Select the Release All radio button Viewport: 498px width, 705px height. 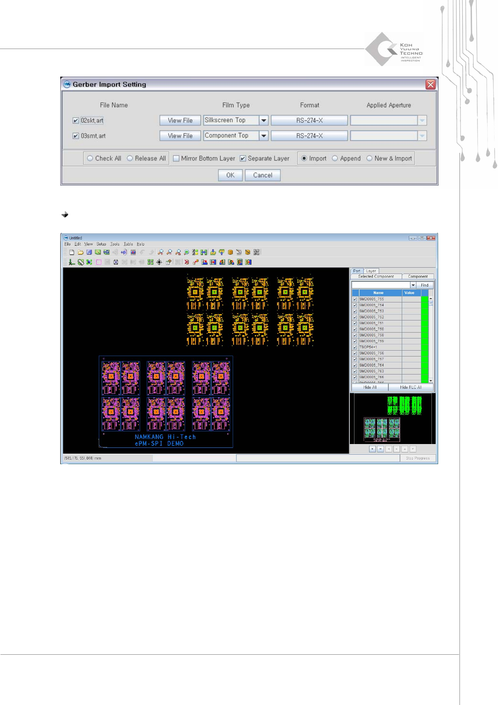click(130, 158)
